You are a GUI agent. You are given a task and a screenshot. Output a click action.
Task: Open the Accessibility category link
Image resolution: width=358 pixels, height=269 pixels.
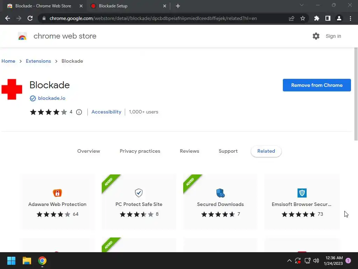pos(106,112)
